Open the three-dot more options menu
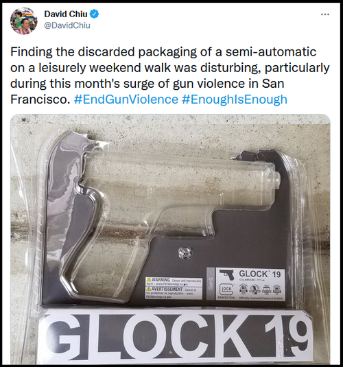 click(325, 14)
